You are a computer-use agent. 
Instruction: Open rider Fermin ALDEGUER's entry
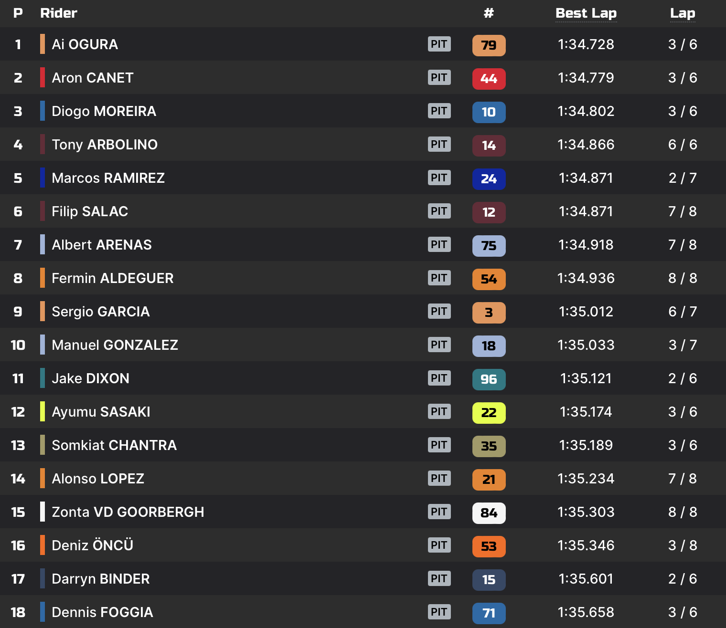click(112, 278)
